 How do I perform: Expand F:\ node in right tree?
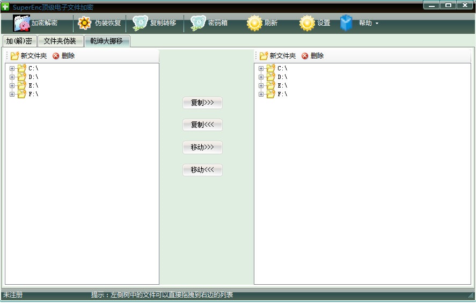tap(261, 94)
